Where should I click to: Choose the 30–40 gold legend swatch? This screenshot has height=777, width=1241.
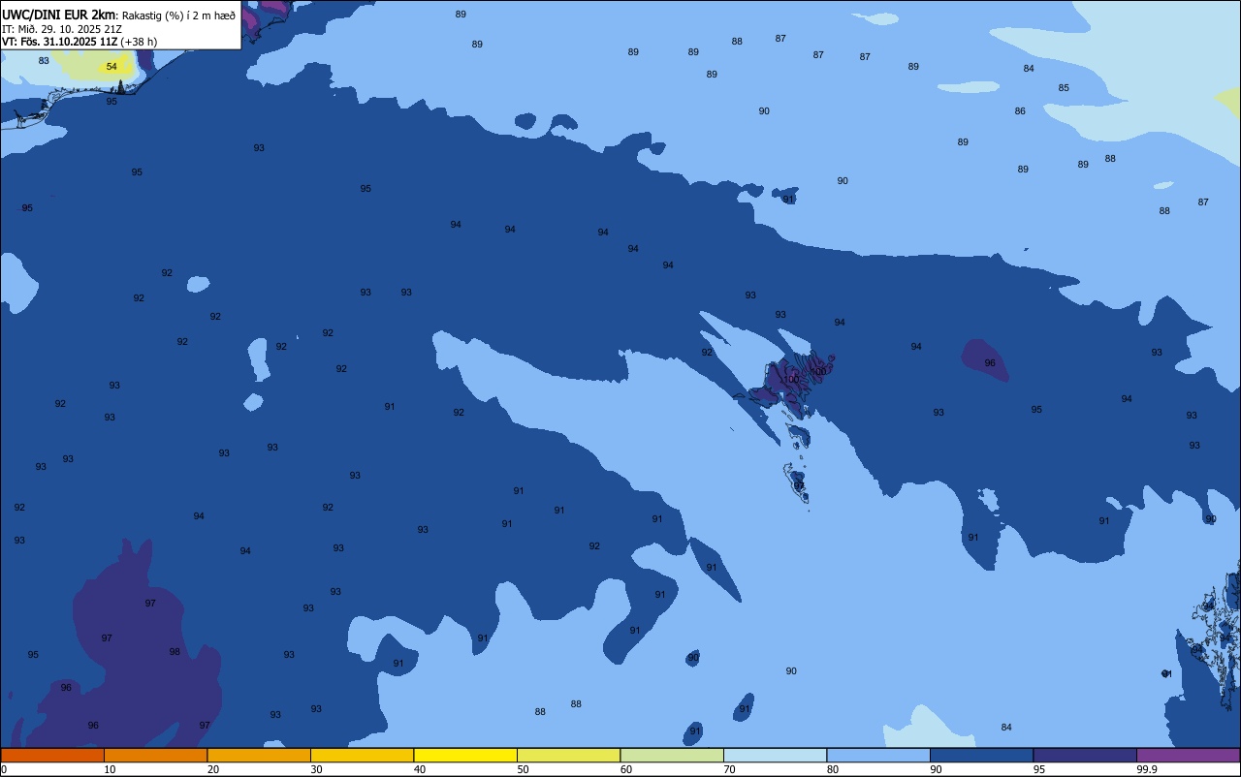362,755
